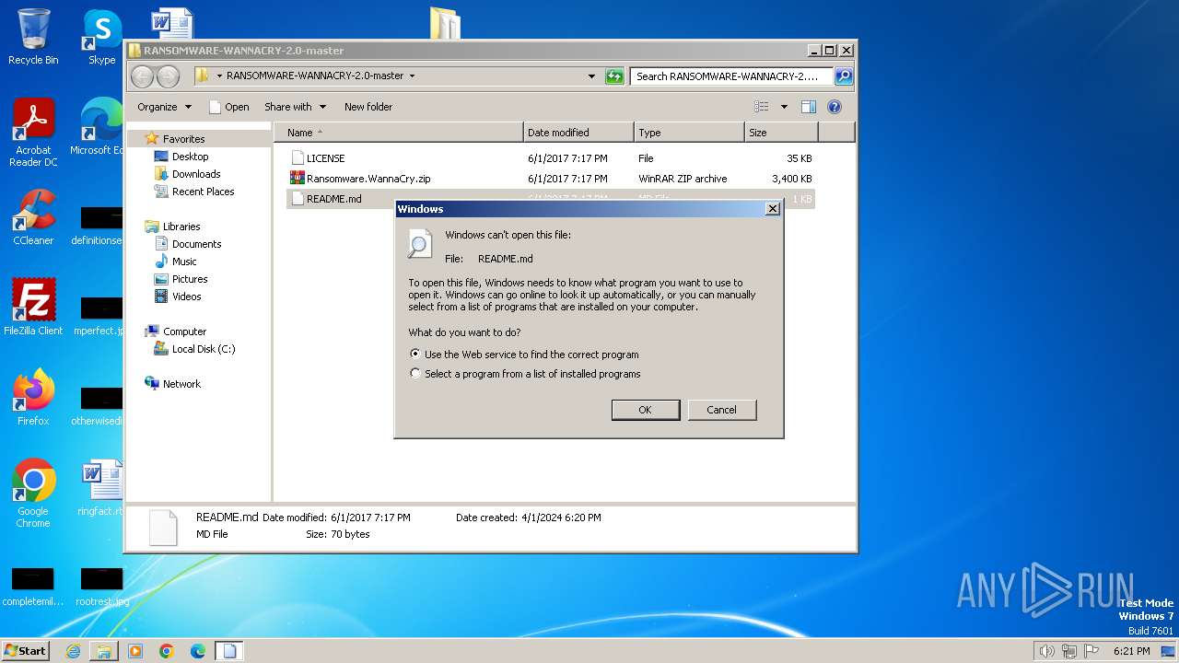The image size is (1179, 663).
Task: Sort by Type column
Action: point(689,133)
